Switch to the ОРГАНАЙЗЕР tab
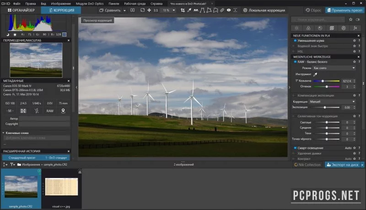 tap(21, 10)
